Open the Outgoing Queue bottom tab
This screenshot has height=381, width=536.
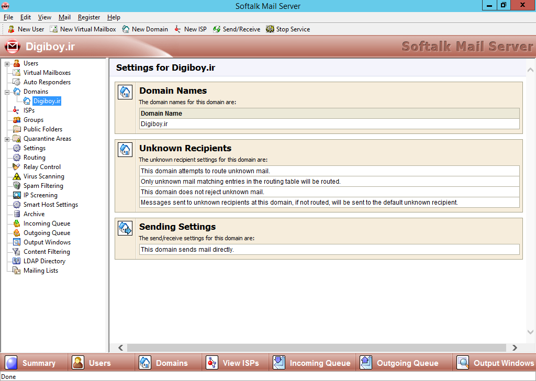[x=404, y=363]
